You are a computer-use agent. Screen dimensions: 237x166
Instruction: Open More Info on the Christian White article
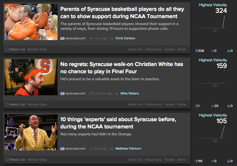pyautogui.click(x=135, y=104)
